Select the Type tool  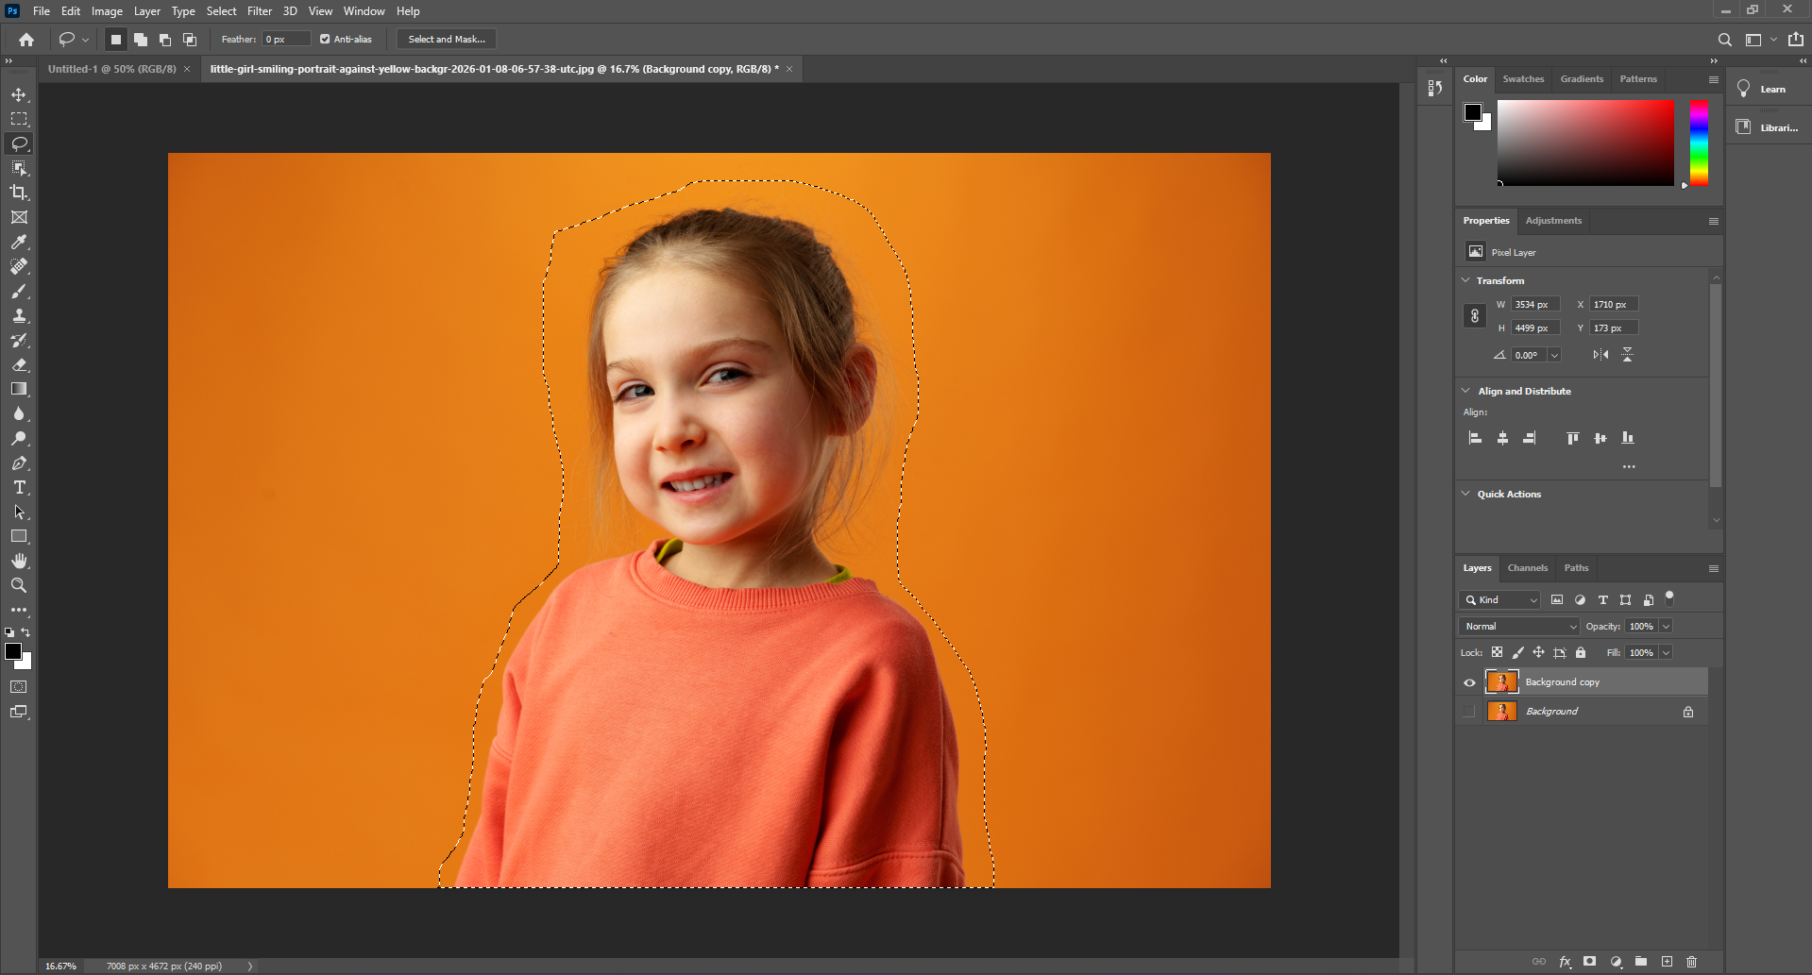tap(19, 488)
